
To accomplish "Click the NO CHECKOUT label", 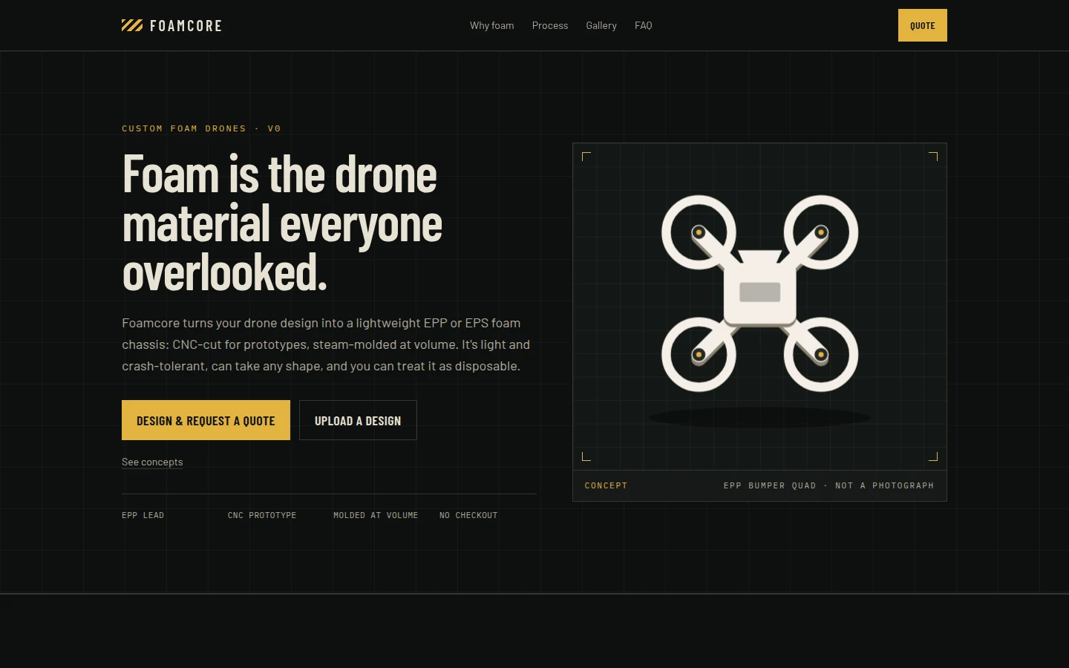I will pyautogui.click(x=468, y=515).
